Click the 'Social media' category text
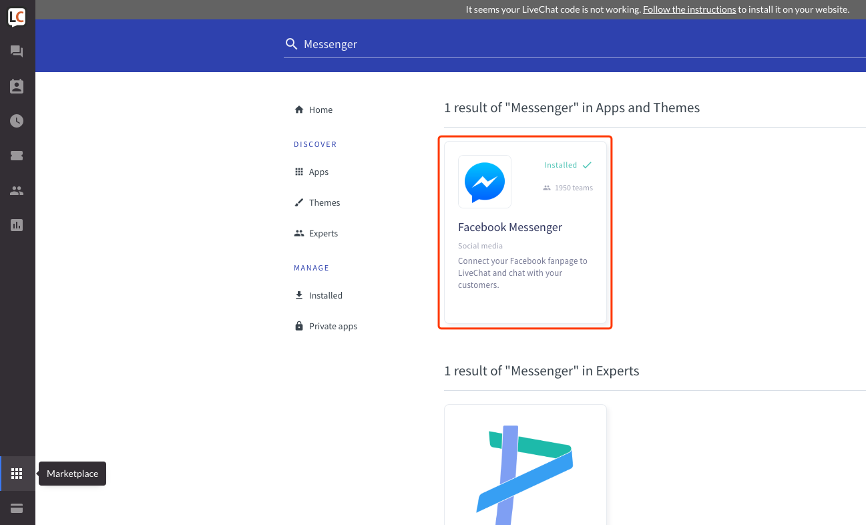Viewport: 866px width, 525px height. point(480,246)
